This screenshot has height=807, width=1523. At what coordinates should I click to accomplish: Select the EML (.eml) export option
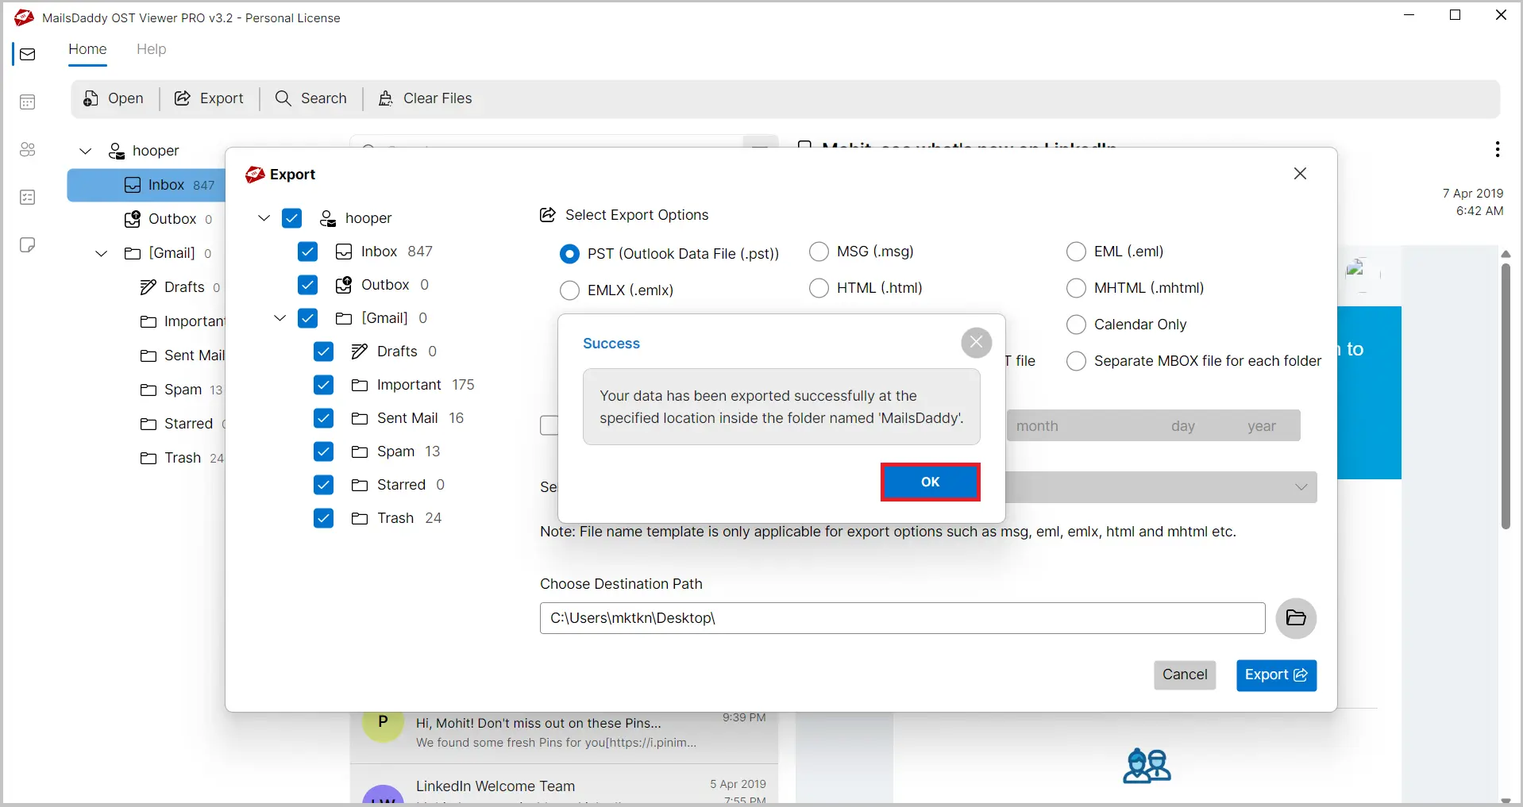1076,252
